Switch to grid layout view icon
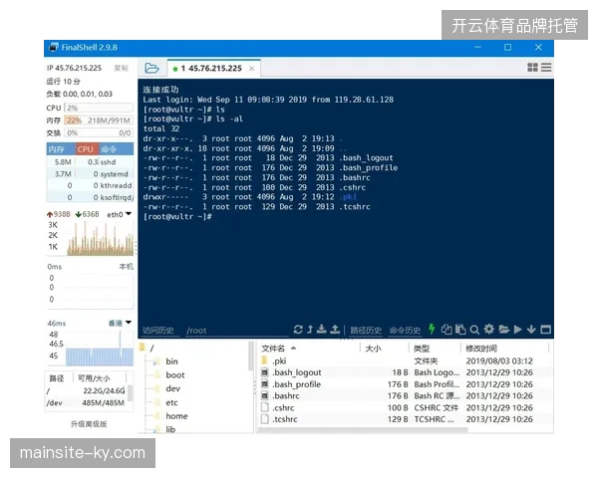Screen dimensions: 598x478 (532, 68)
